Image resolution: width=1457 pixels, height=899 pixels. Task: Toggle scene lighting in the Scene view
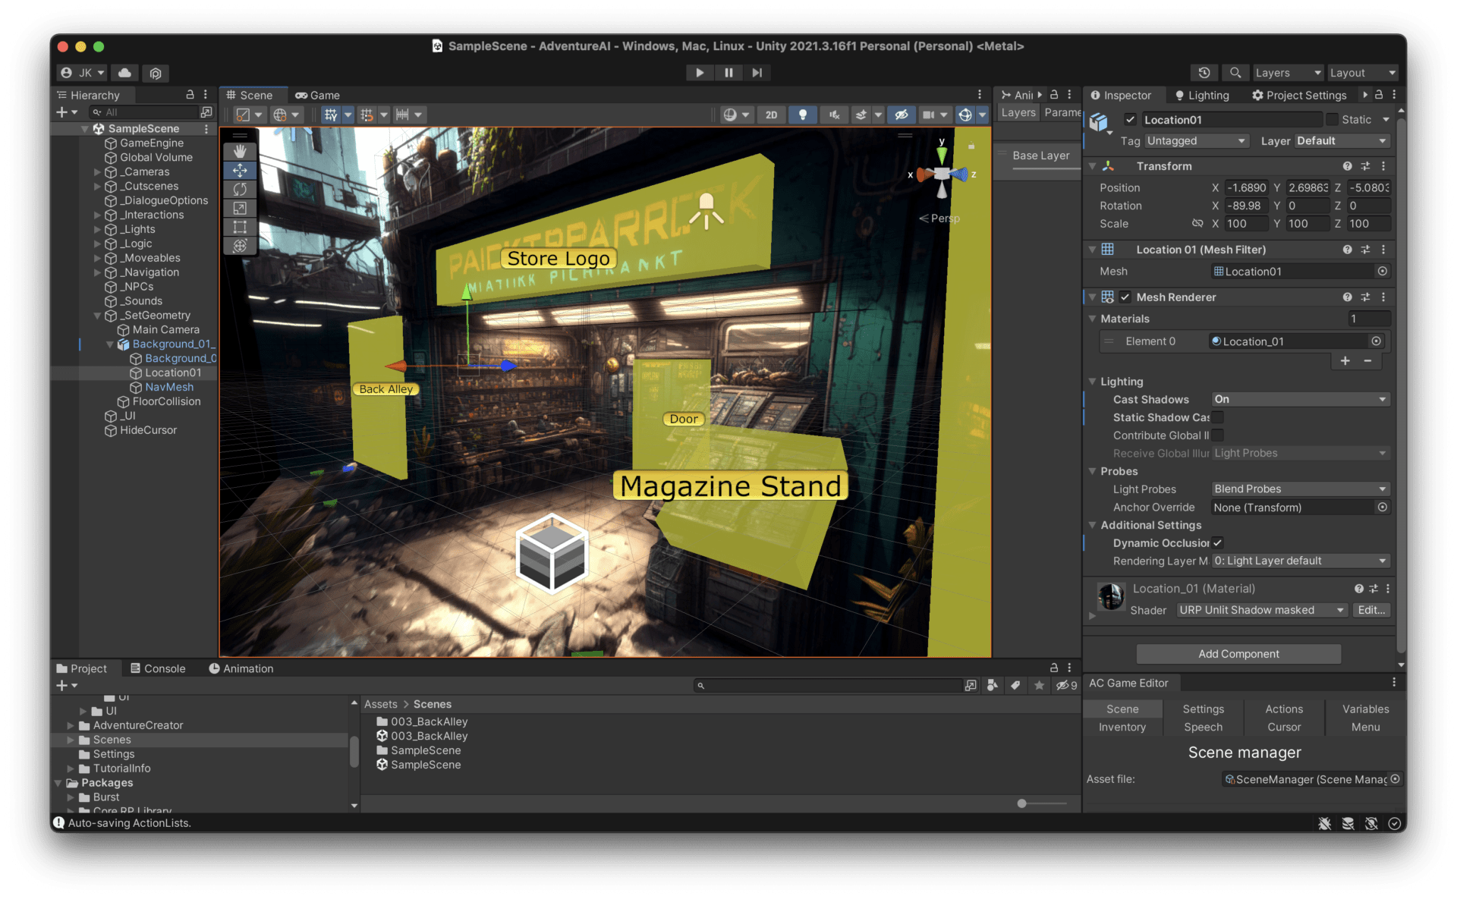tap(804, 115)
